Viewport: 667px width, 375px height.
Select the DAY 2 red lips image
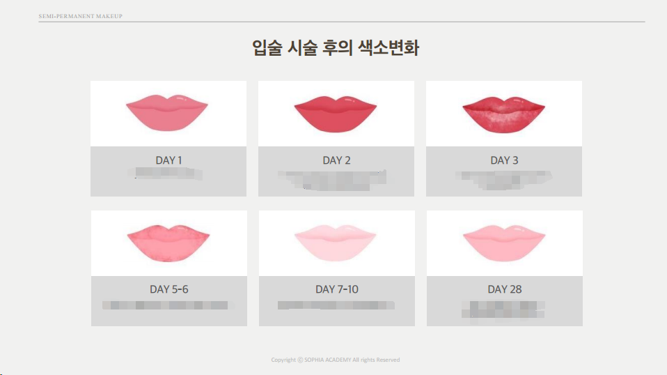point(335,114)
